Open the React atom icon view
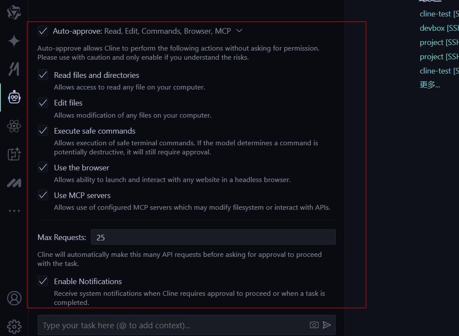The height and width of the screenshot is (336, 459). tap(14, 126)
